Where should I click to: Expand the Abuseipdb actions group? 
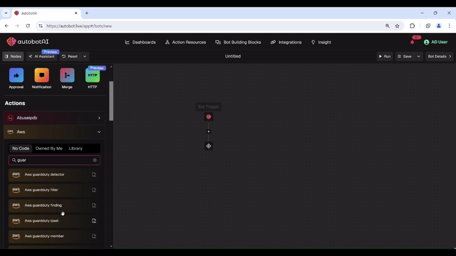pyautogui.click(x=54, y=118)
